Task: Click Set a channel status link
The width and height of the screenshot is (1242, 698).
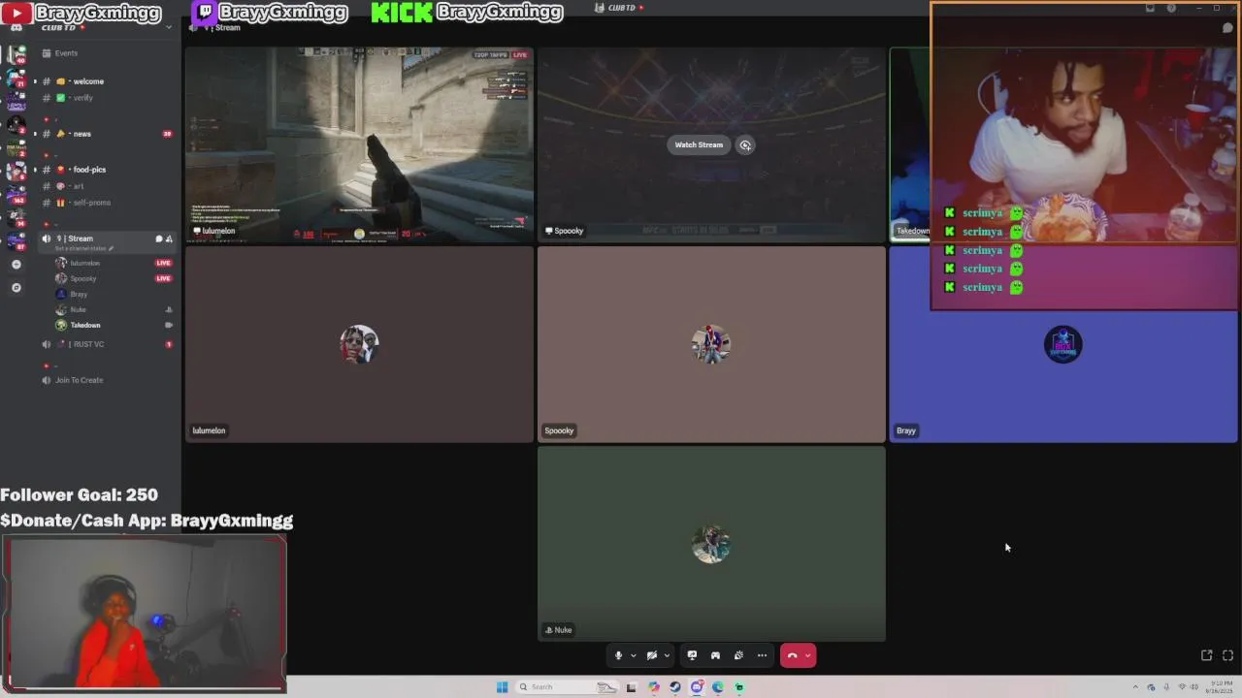Action: 84,249
